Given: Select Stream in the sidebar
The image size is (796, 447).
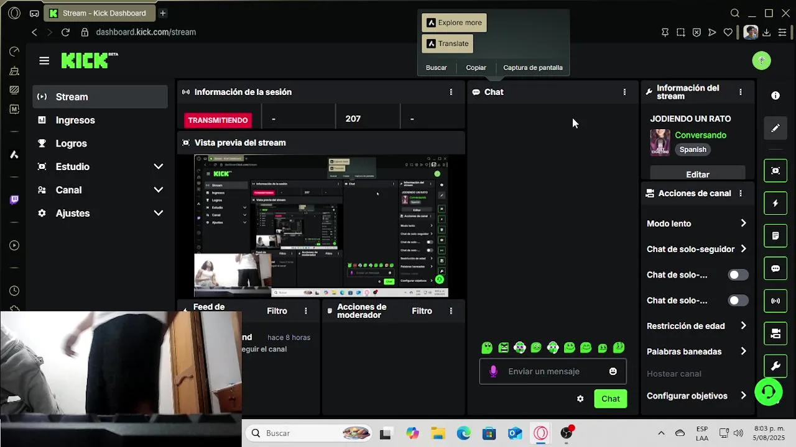Looking at the screenshot, I should pyautogui.click(x=100, y=97).
